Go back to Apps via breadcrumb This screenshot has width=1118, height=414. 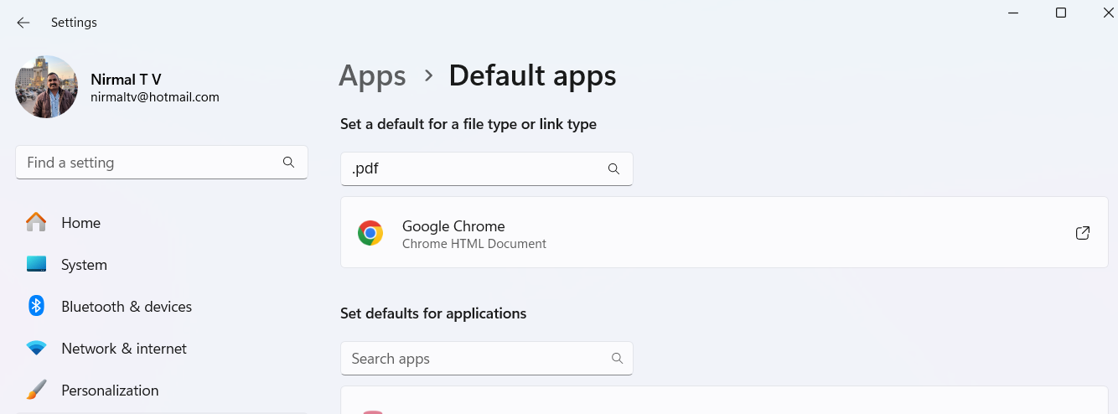click(x=372, y=76)
